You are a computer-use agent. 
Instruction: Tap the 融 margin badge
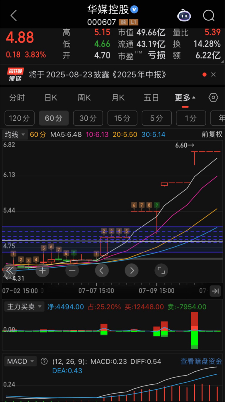123,22
